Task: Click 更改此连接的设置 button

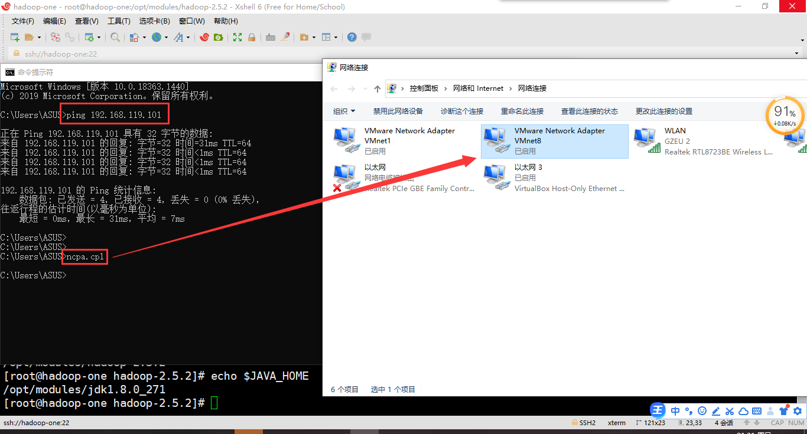Action: click(664, 111)
